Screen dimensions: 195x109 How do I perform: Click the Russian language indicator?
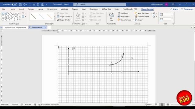(x=28, y=104)
